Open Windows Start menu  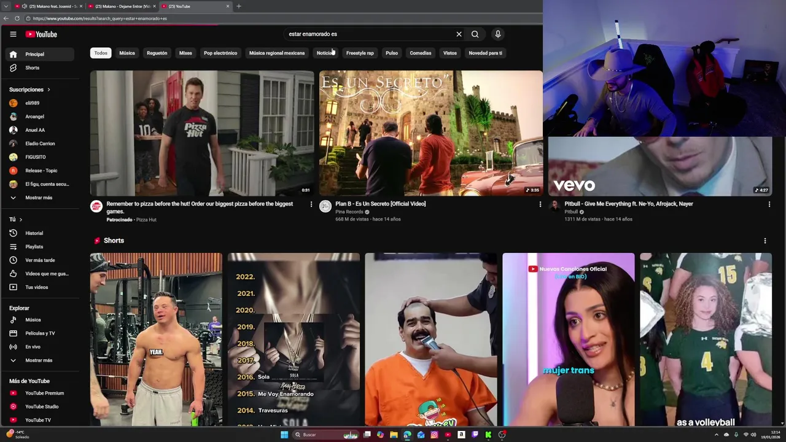pyautogui.click(x=284, y=435)
